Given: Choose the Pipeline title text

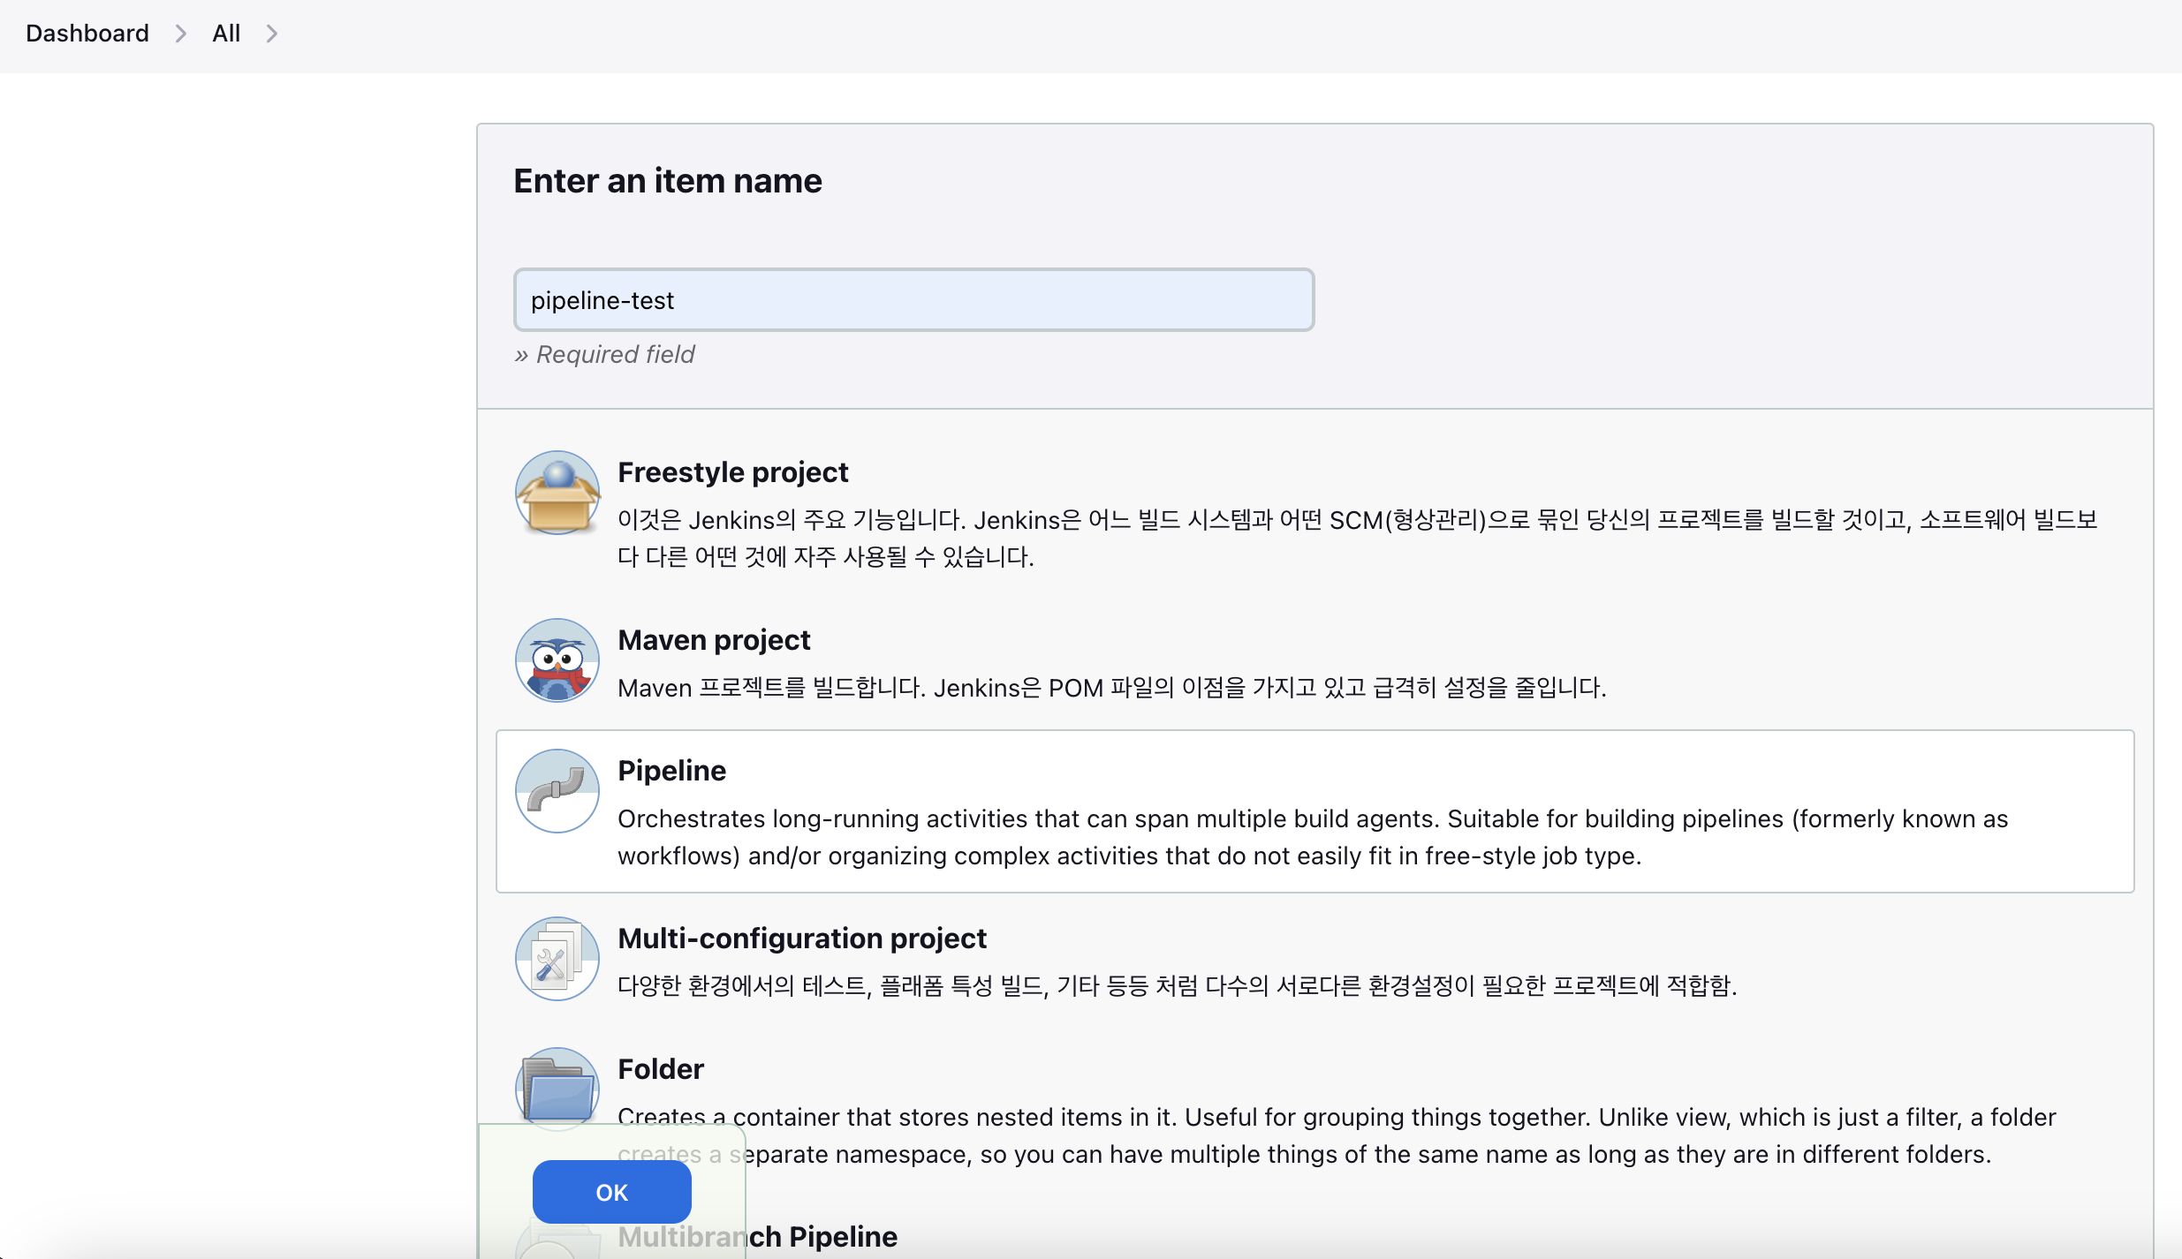Looking at the screenshot, I should pos(671,771).
